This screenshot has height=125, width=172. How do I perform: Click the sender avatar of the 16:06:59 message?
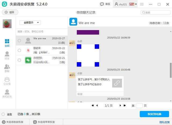click(72, 43)
